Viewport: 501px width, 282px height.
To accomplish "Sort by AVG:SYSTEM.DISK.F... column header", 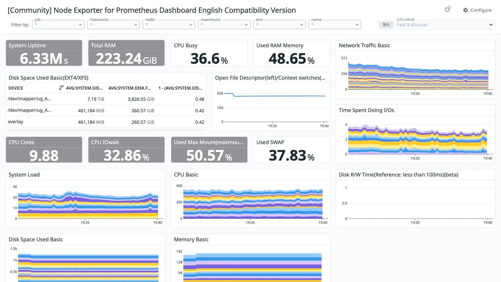I will pyautogui.click(x=130, y=88).
